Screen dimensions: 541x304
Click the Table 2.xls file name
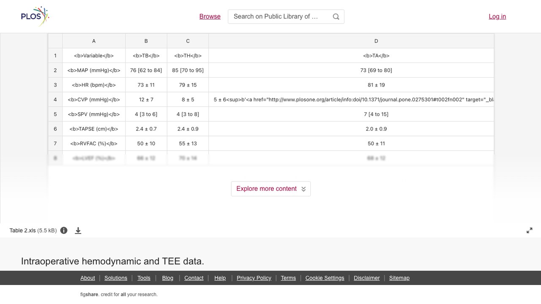22,231
